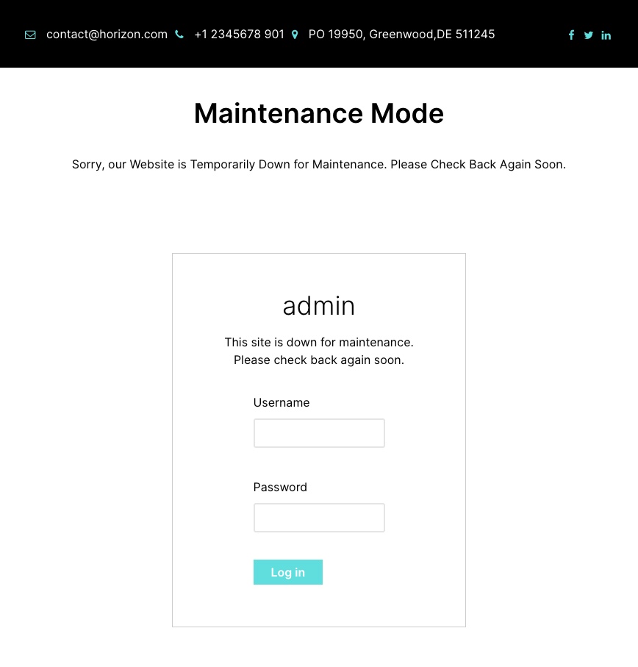Click empty area of the black top bar
This screenshot has width=638, height=667.
pyautogui.click(x=529, y=35)
